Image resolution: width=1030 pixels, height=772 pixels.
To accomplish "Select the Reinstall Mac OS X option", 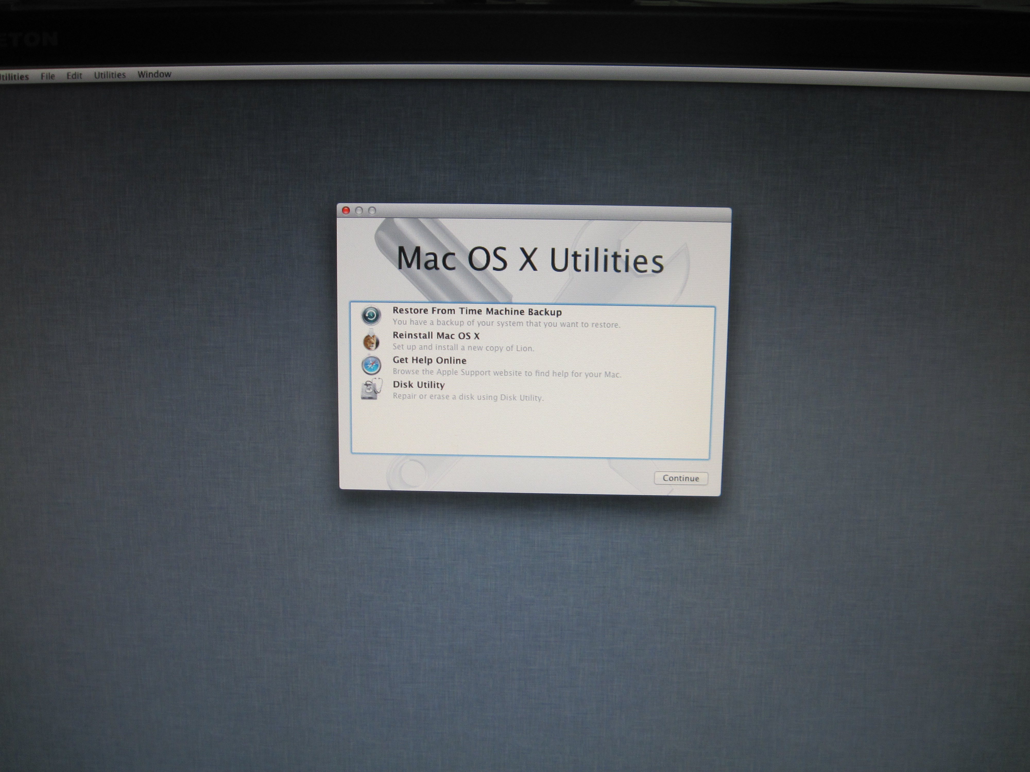I will click(x=436, y=336).
